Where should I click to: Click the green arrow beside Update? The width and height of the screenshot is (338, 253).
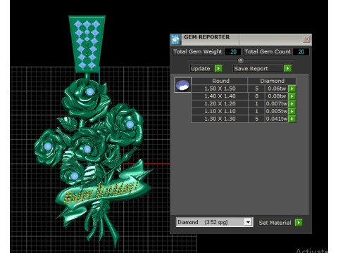pyautogui.click(x=218, y=68)
